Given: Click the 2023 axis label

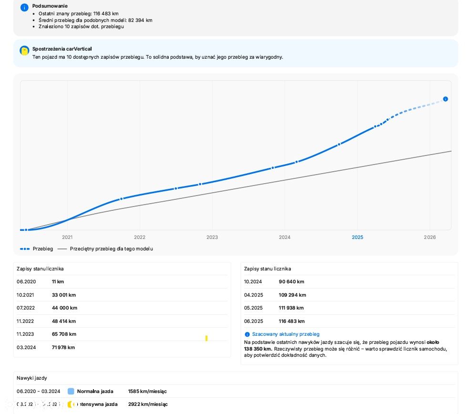Looking at the screenshot, I should pyautogui.click(x=212, y=237).
